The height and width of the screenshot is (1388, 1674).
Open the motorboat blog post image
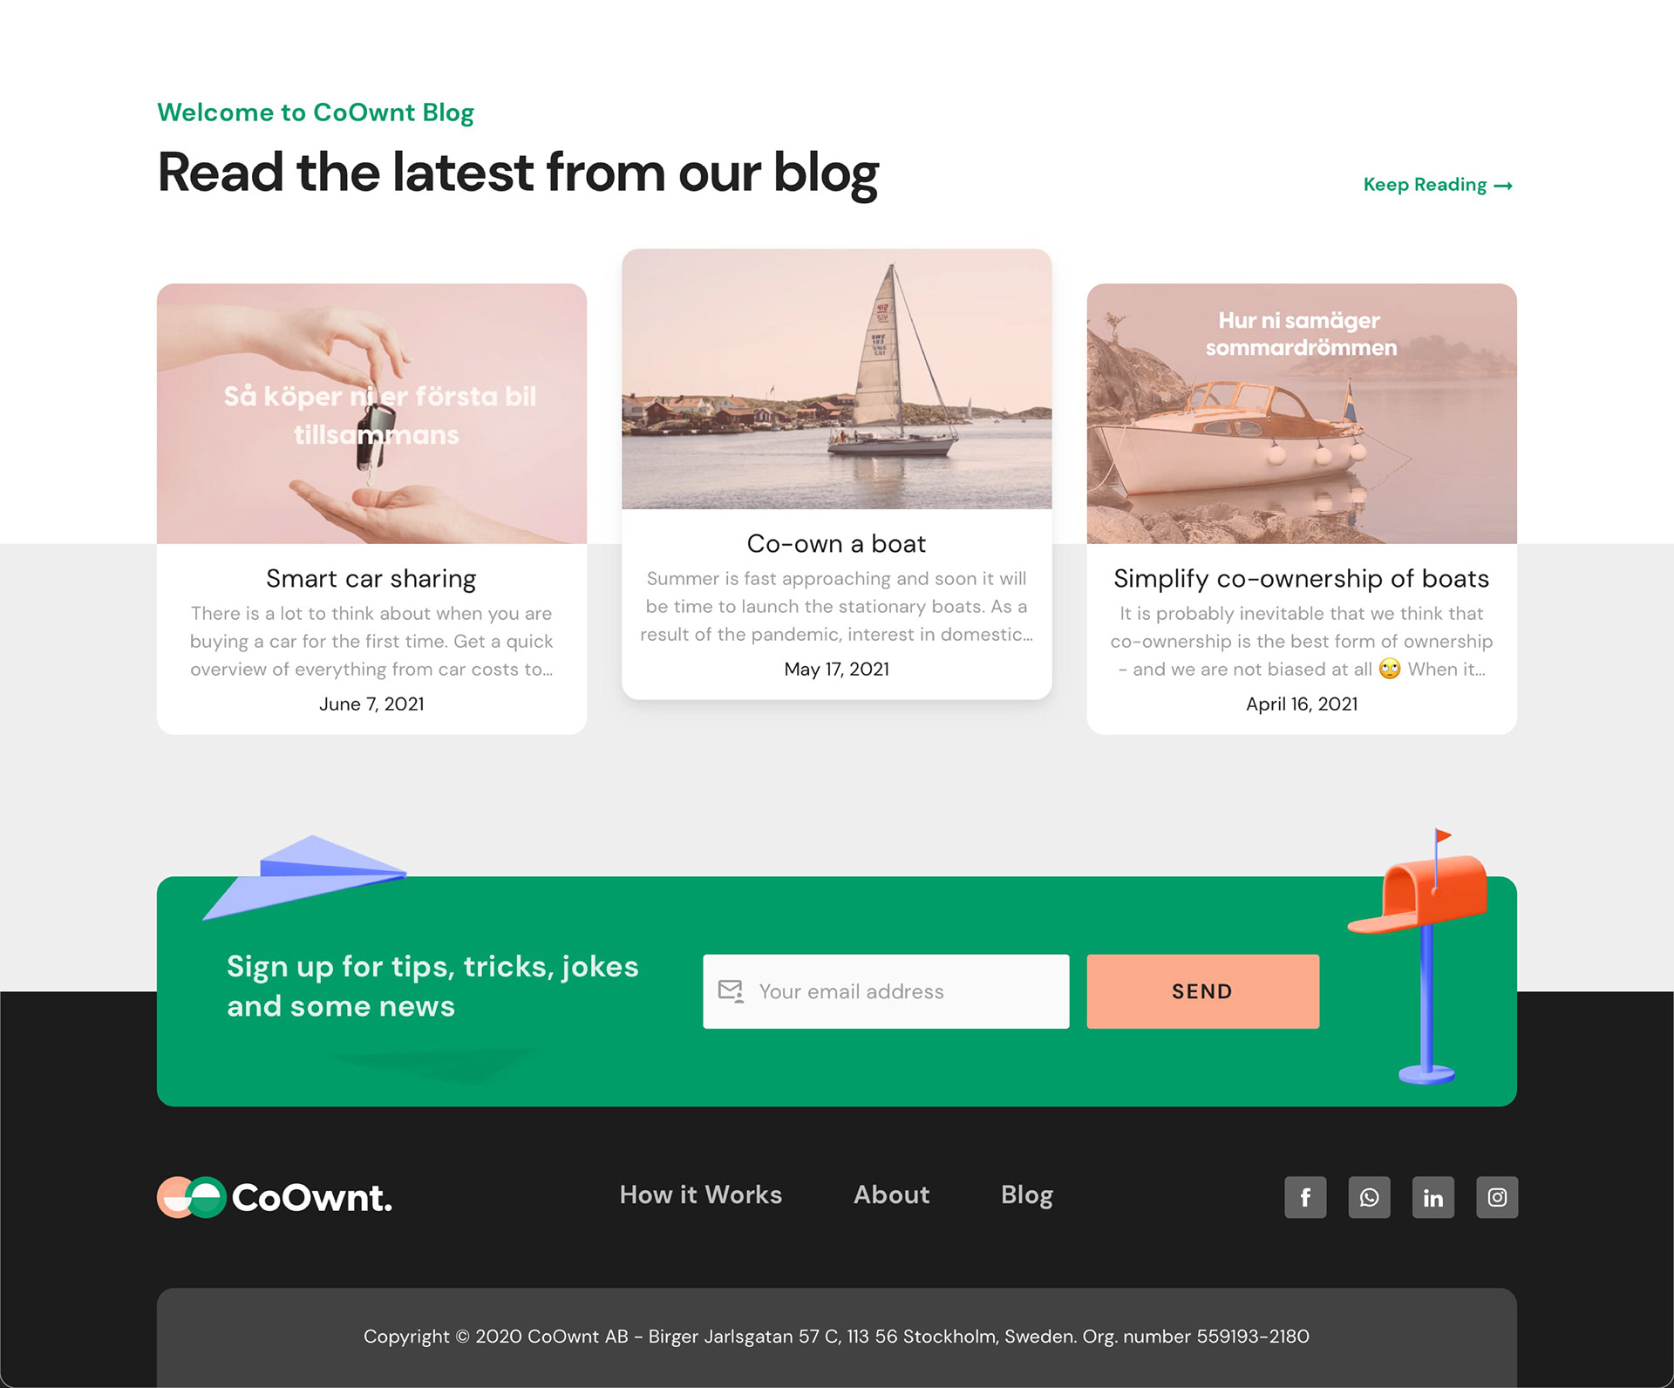1302,413
